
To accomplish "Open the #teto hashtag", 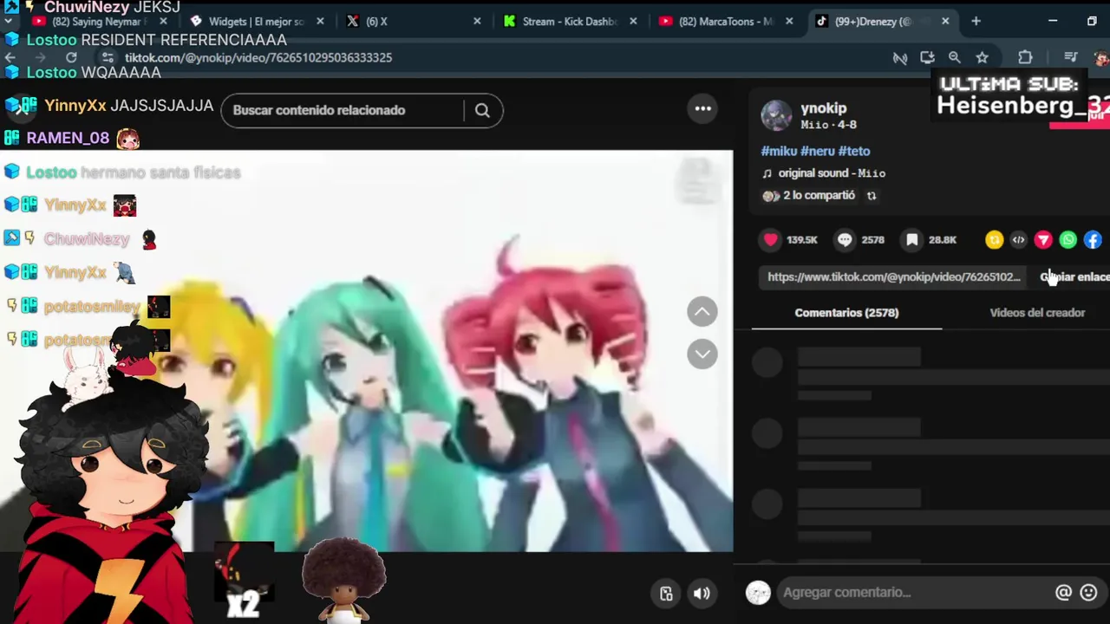I will tap(854, 151).
